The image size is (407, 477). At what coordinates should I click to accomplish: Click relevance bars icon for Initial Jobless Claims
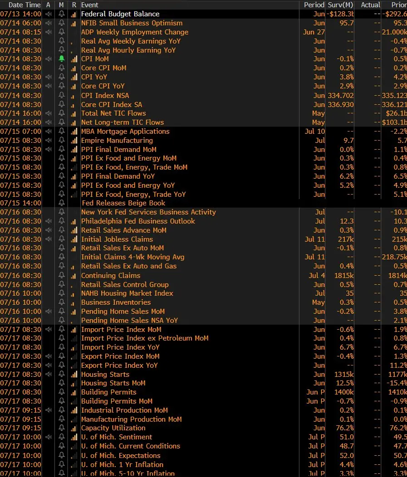coord(74,239)
